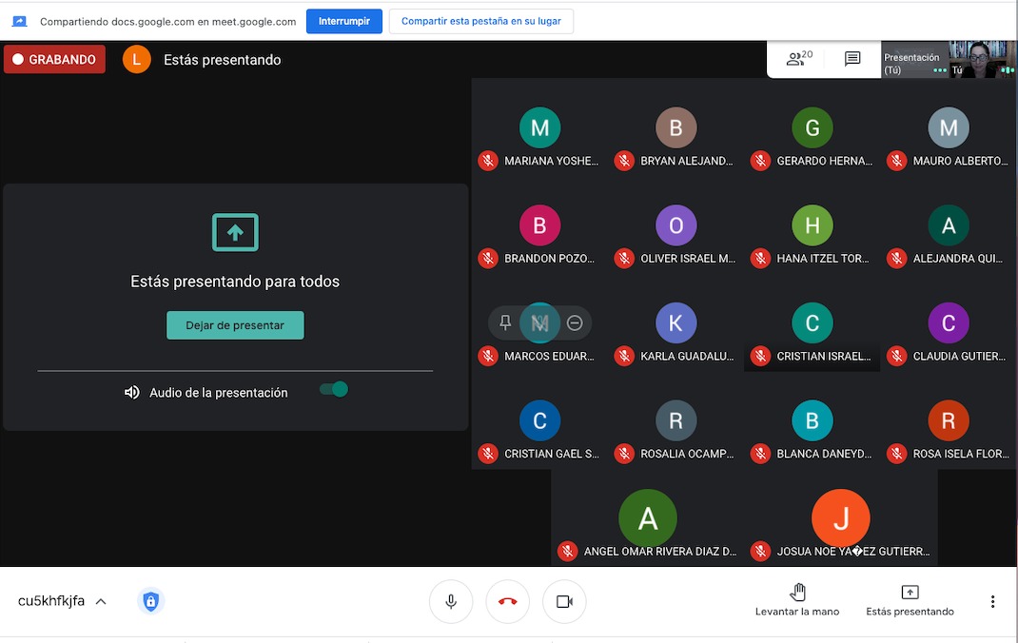Remove Marcos Eduardo using the minus icon

point(575,323)
